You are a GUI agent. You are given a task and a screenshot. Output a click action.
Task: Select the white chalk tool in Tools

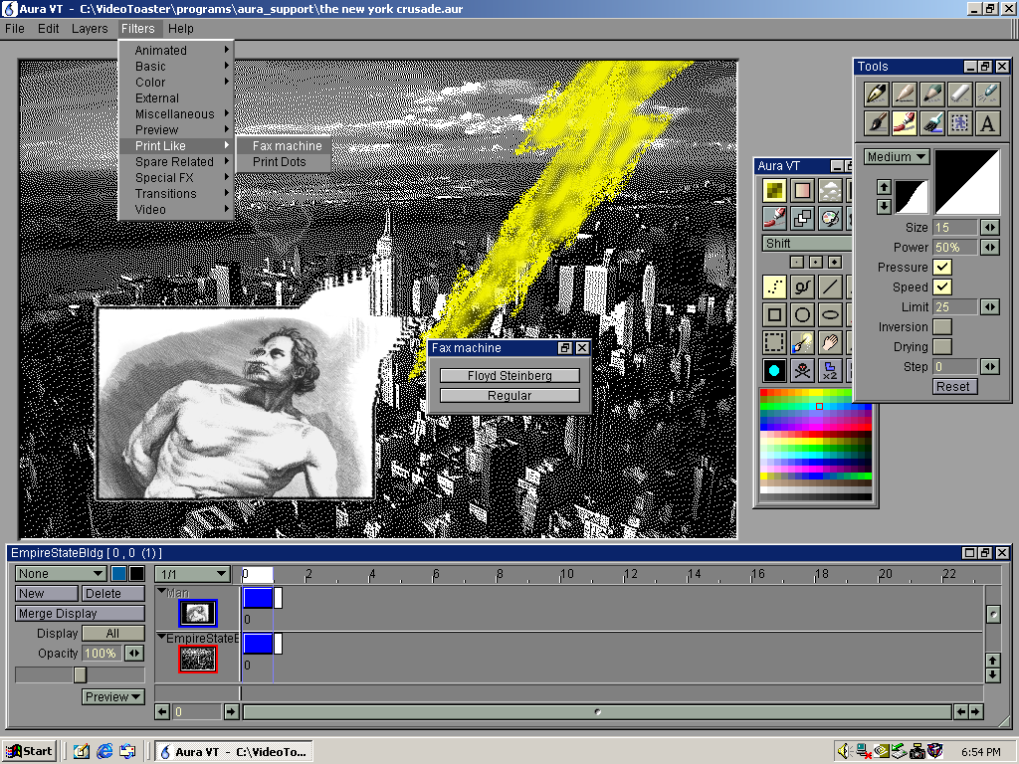(960, 95)
